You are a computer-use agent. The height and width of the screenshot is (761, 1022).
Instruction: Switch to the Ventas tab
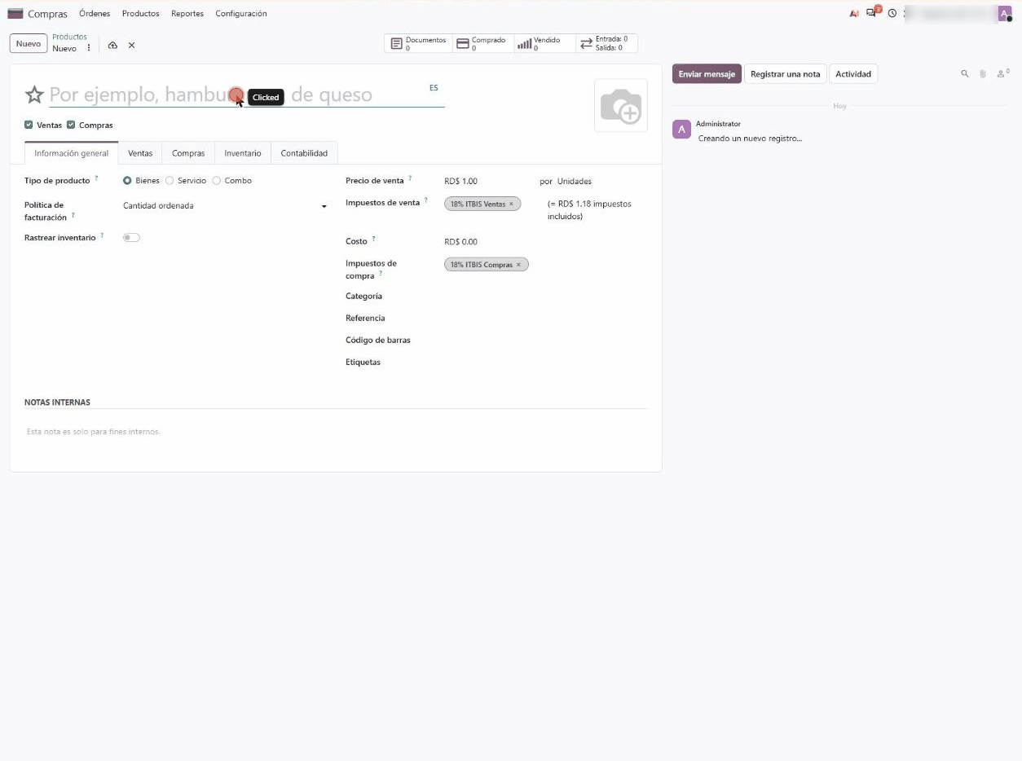pyautogui.click(x=140, y=153)
